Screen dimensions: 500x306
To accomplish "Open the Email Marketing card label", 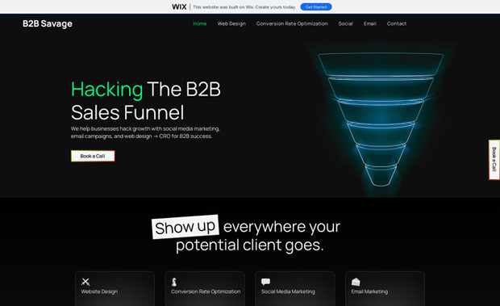I will [369, 291].
